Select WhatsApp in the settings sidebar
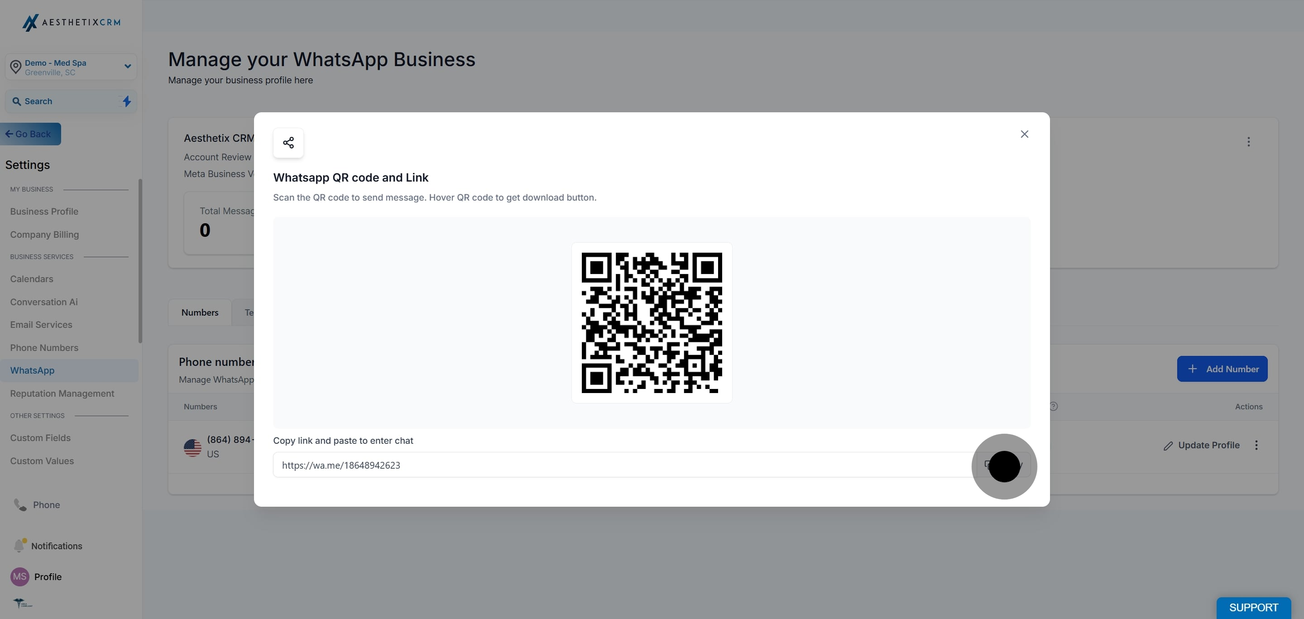Viewport: 1304px width, 619px height. coord(69,370)
